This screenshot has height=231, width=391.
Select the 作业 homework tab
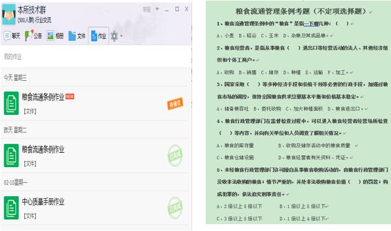[x=99, y=36]
